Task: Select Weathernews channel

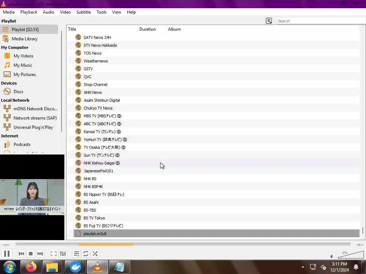Action: tap(216, 61)
